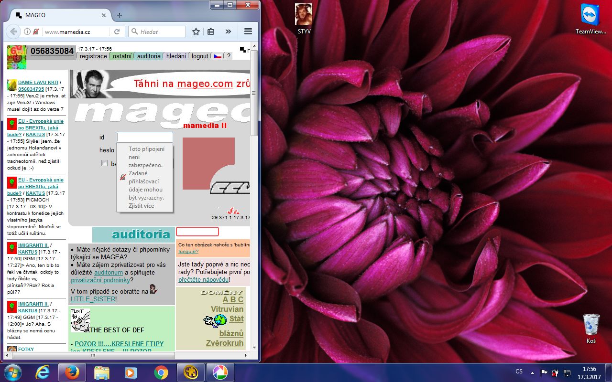Open the auditoria menu item
Screen dimensions: 612x382
click(149, 56)
